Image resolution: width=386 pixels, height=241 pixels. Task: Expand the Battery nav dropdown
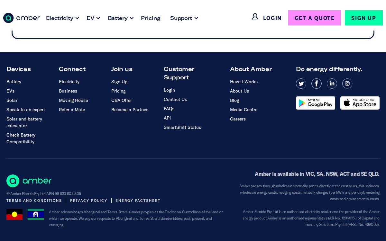121,18
